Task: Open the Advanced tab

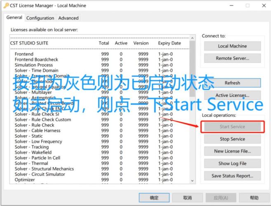Action: point(68,18)
